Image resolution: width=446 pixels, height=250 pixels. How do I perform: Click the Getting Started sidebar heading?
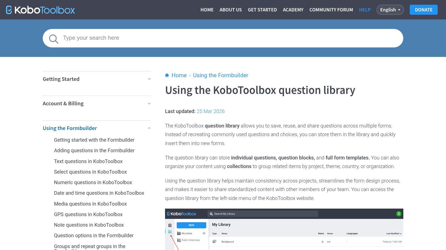coord(61,79)
